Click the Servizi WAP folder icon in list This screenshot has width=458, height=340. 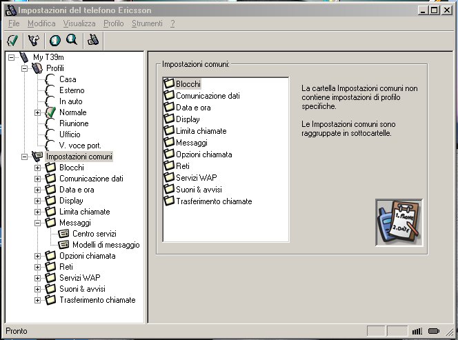(x=169, y=177)
